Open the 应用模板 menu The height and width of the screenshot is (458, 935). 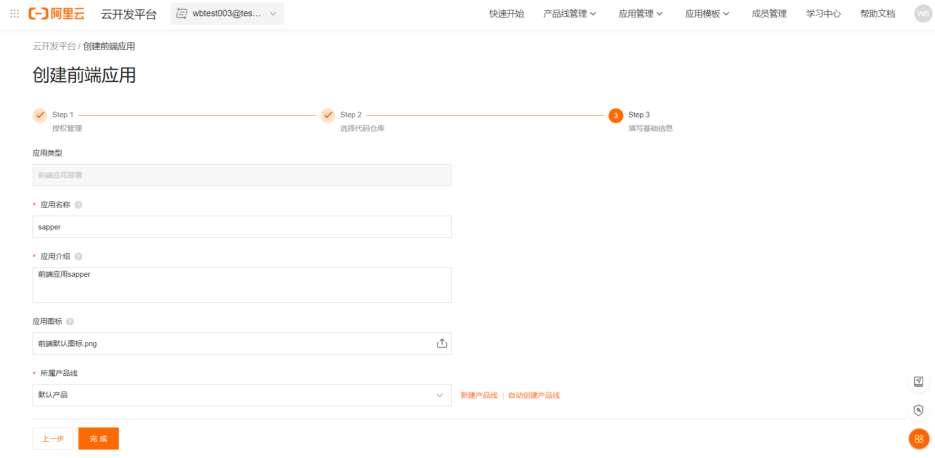coord(707,14)
